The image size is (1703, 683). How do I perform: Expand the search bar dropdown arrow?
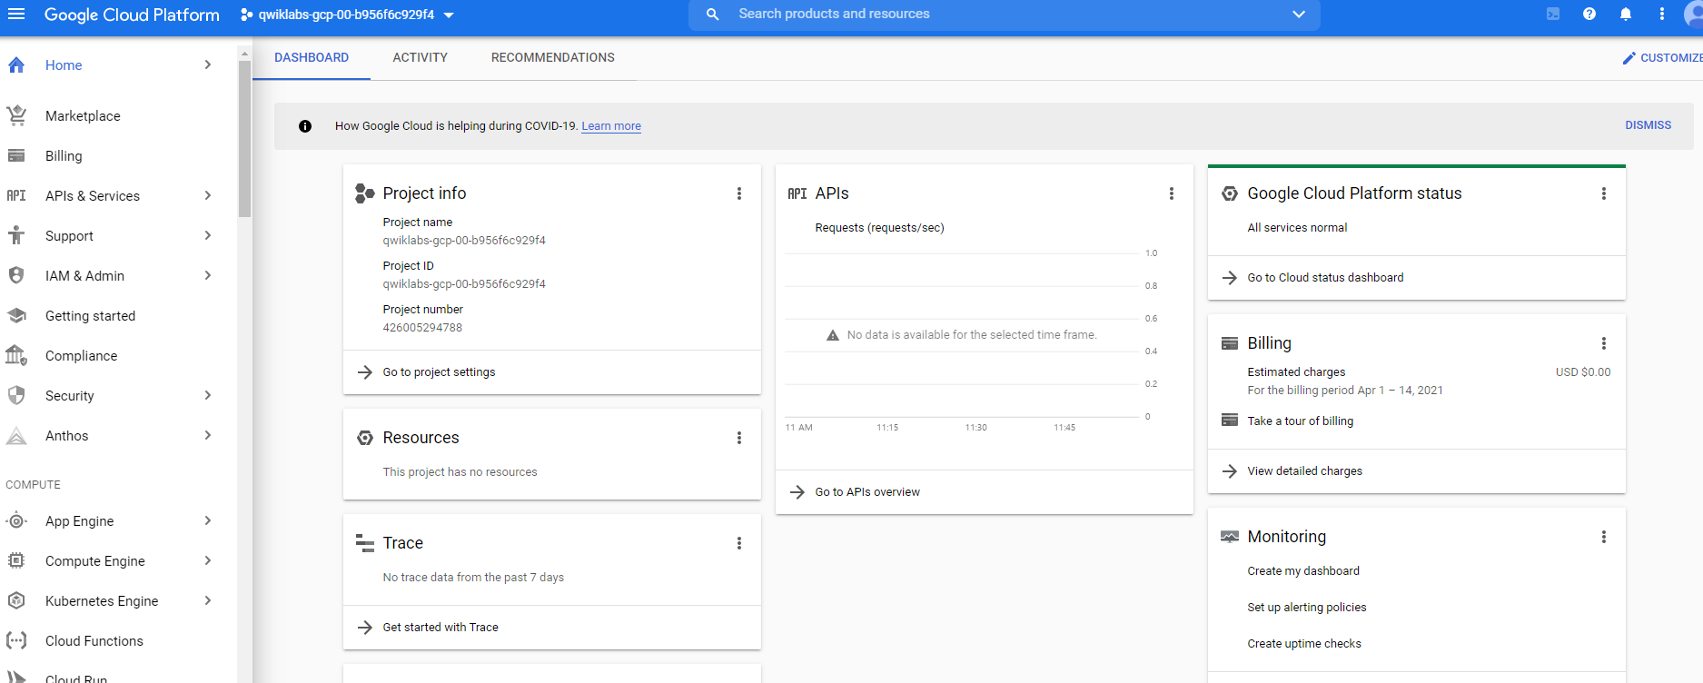[x=1299, y=14]
